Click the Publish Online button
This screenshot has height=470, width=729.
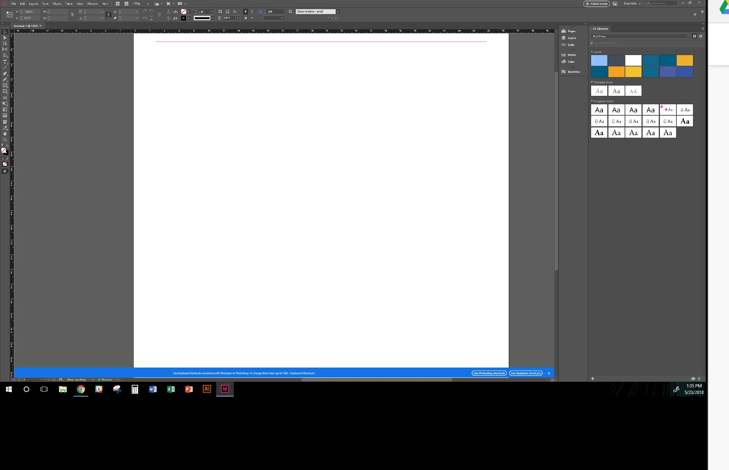click(x=596, y=4)
